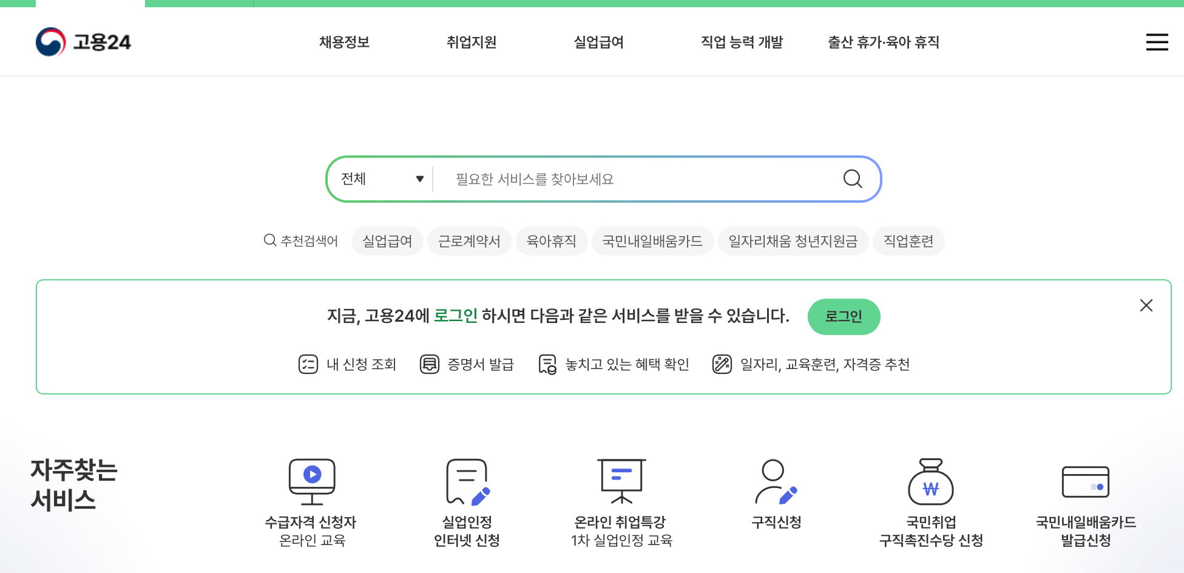1184x573 pixels.
Task: Click the green 로그인 button
Action: pos(844,316)
